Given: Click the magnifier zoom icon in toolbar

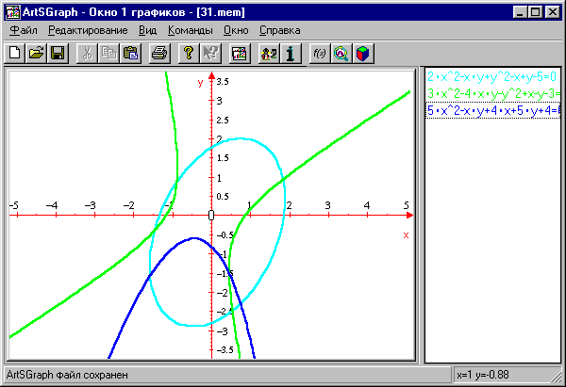Looking at the screenshot, I should pyautogui.click(x=340, y=53).
